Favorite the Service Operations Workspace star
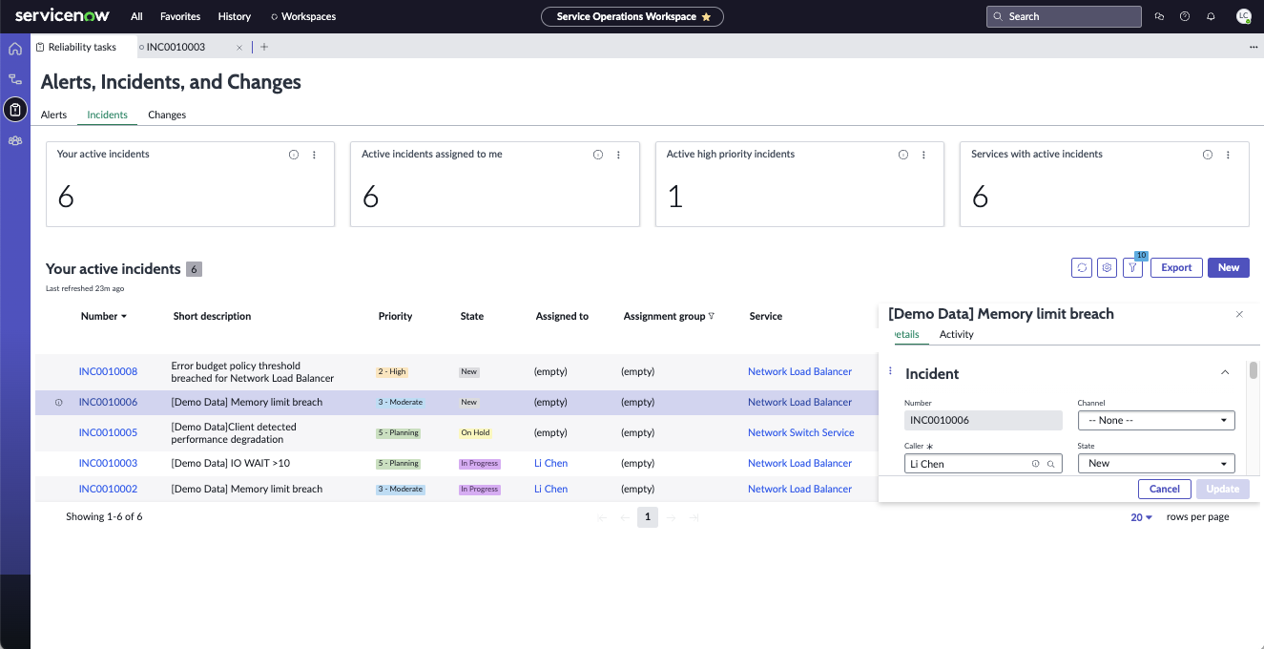 pyautogui.click(x=706, y=17)
